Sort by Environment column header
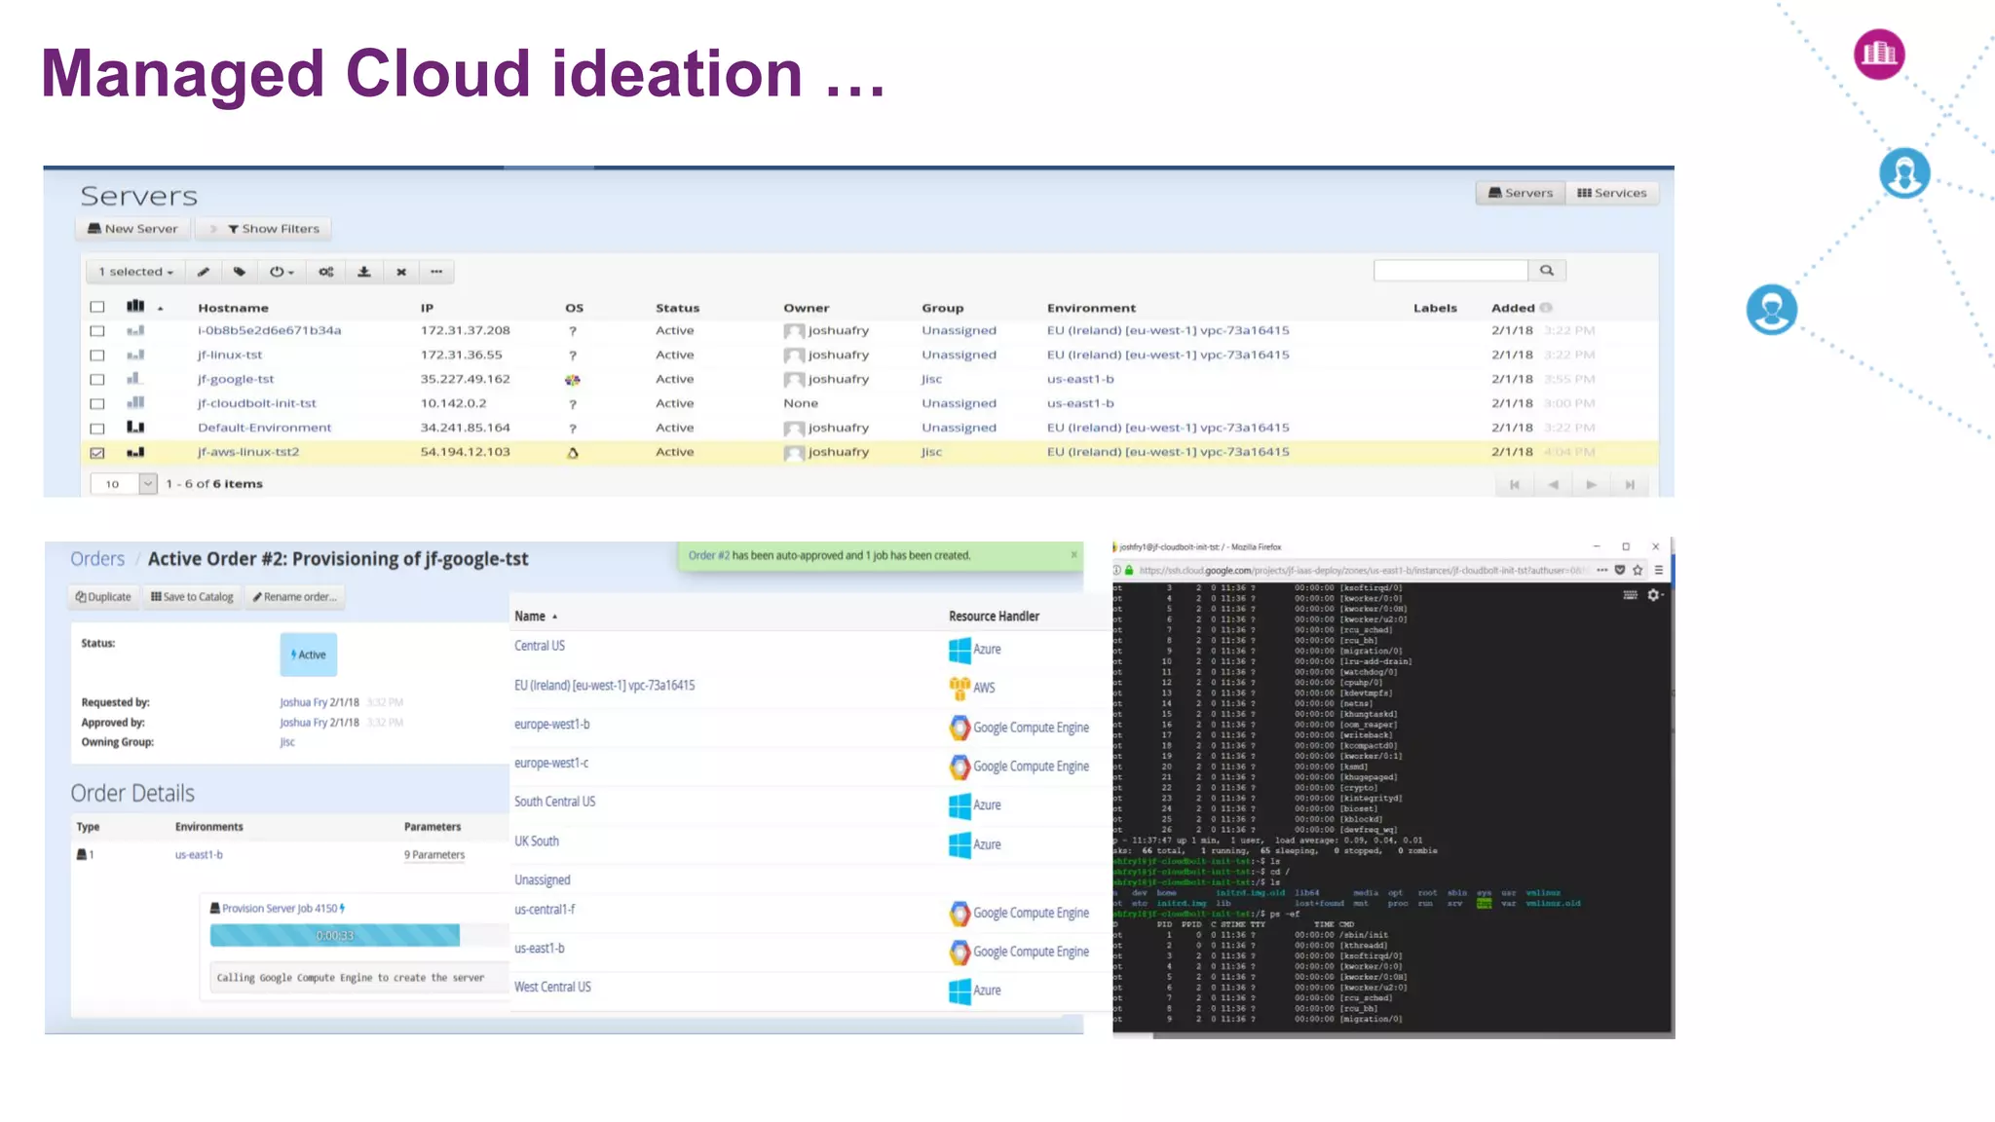 [x=1091, y=308]
